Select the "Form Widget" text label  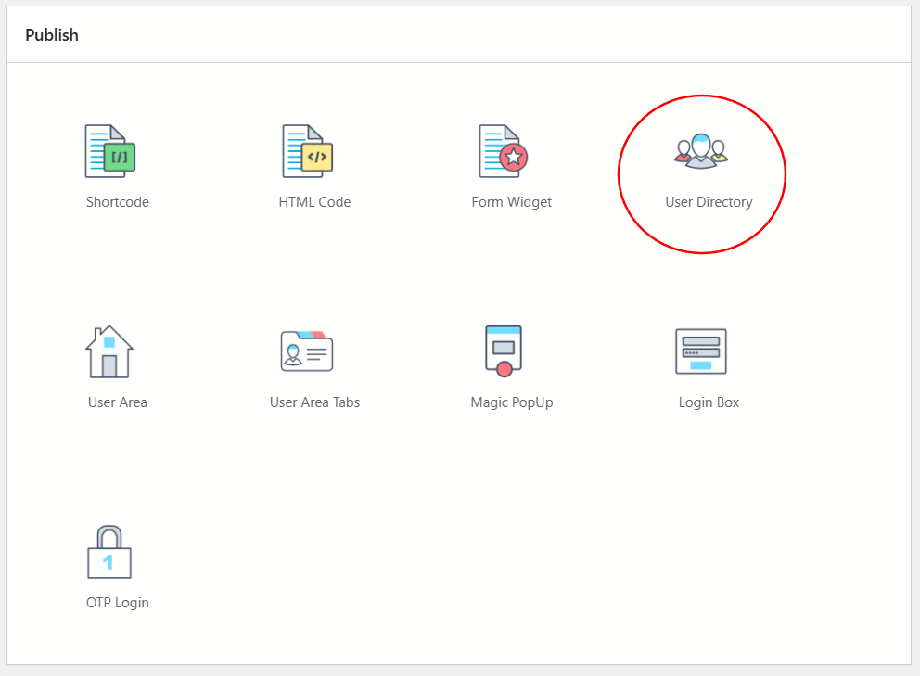tap(511, 202)
